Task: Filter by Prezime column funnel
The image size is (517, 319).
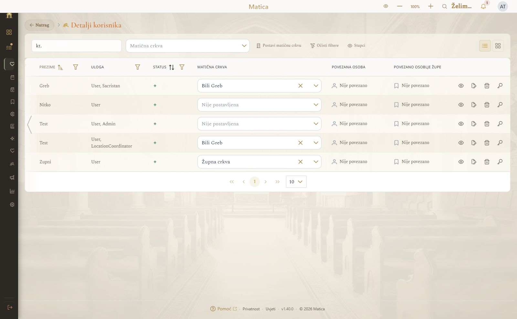Action: 76,67
